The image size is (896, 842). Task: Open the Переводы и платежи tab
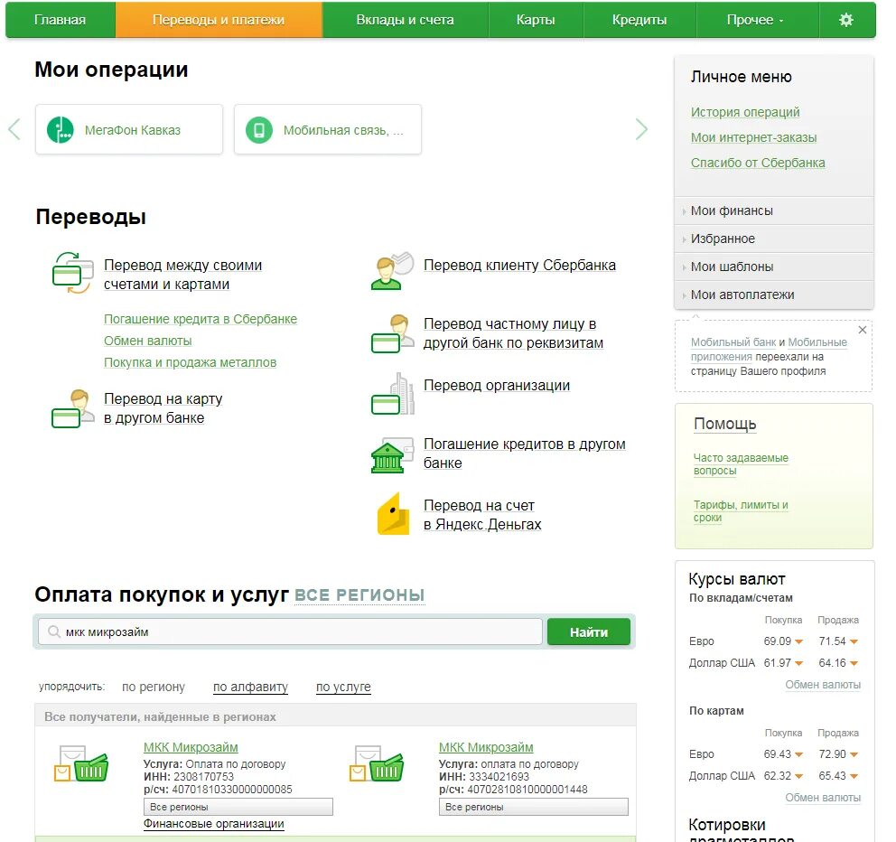(219, 20)
